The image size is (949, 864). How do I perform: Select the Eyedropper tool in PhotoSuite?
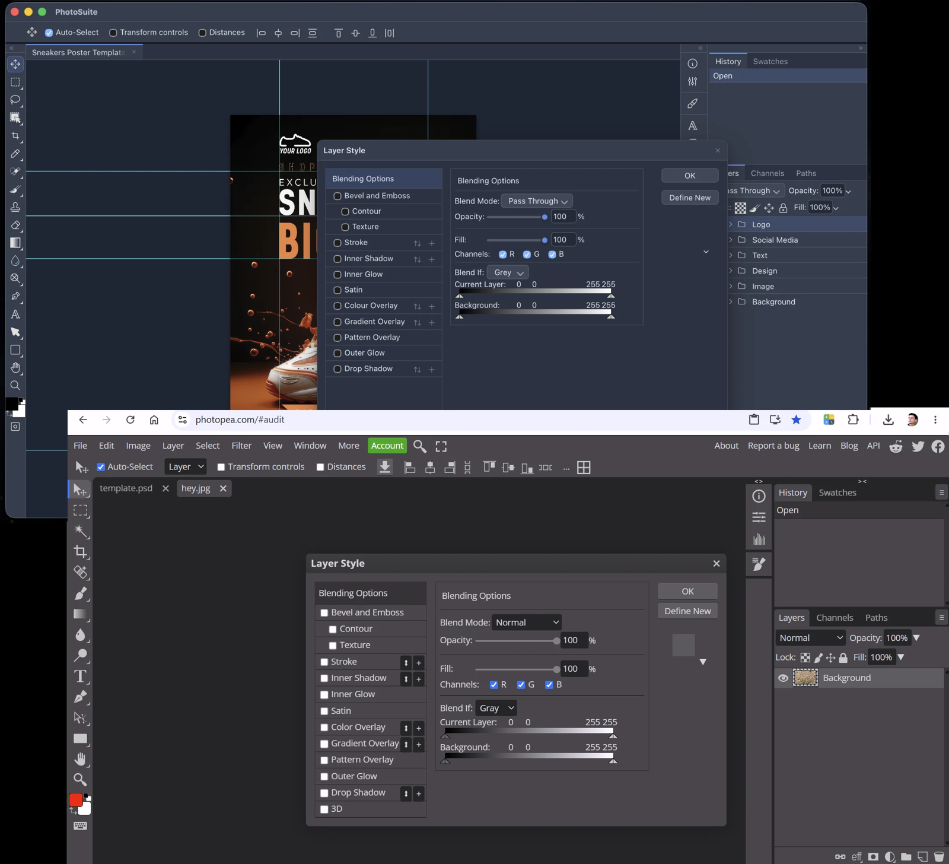[x=15, y=154]
